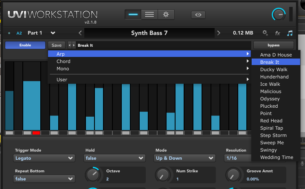The image size is (305, 189).
Task: Open the arpeggiator music note page
Action: [x=290, y=33]
